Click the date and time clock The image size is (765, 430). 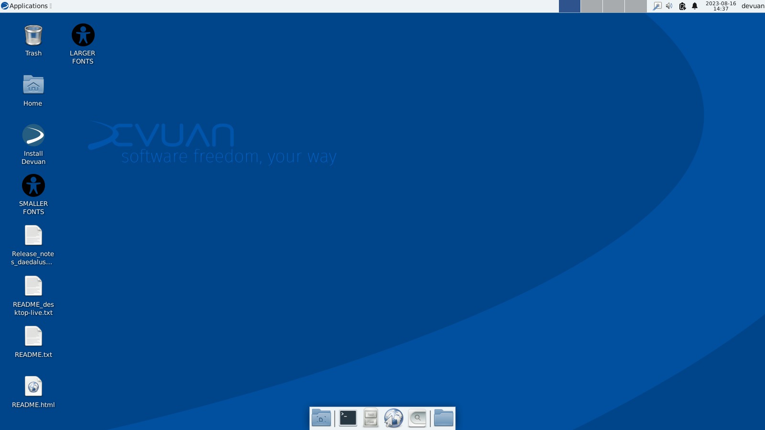coord(721,6)
